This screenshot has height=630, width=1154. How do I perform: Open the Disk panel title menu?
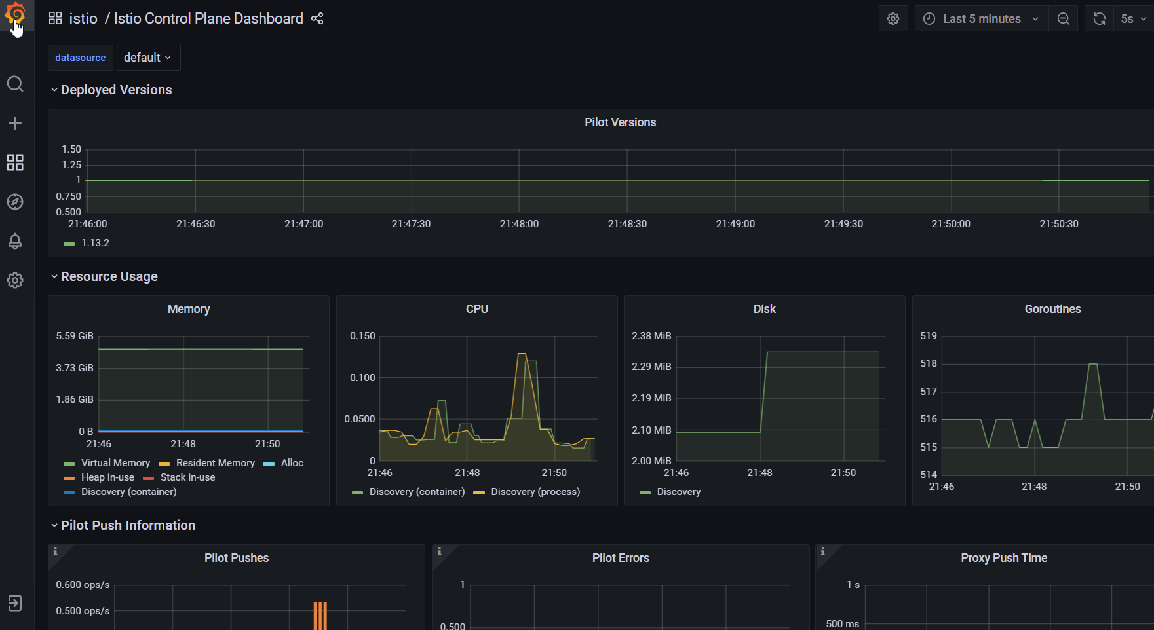coord(765,309)
